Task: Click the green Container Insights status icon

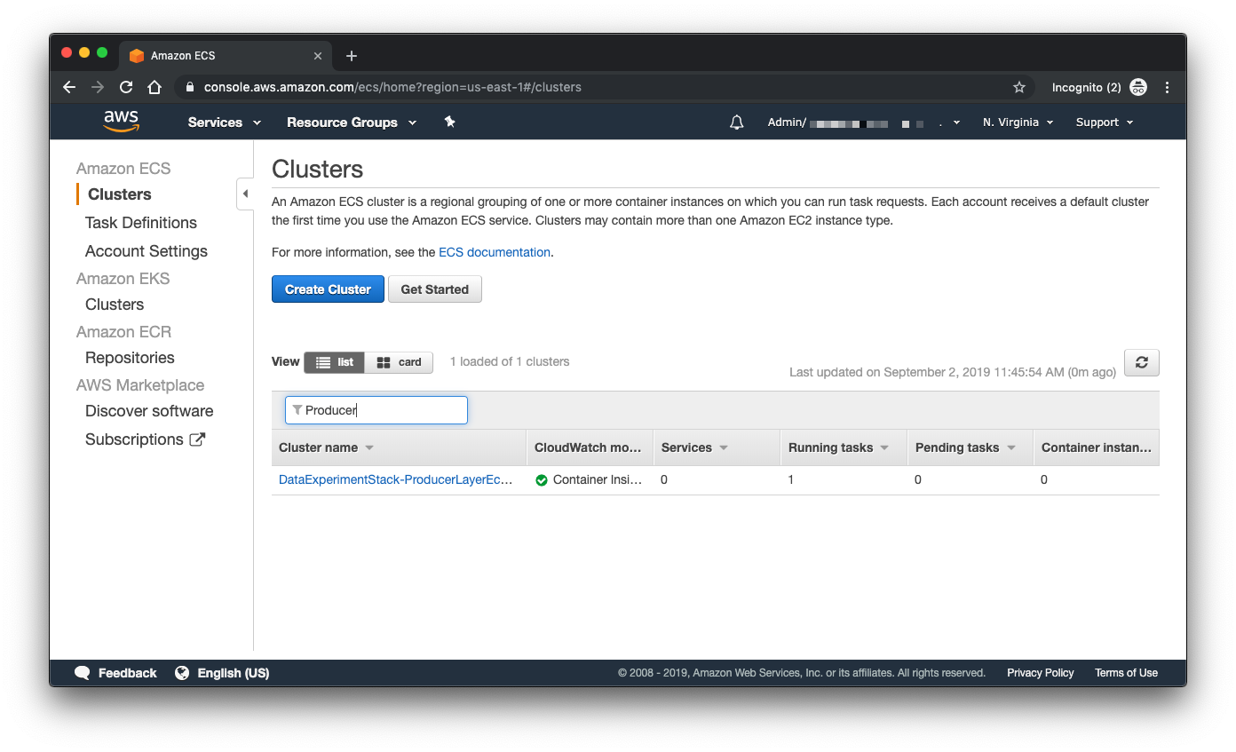Action: coord(542,480)
